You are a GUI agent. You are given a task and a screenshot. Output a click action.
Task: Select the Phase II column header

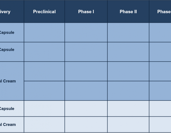(128, 12)
